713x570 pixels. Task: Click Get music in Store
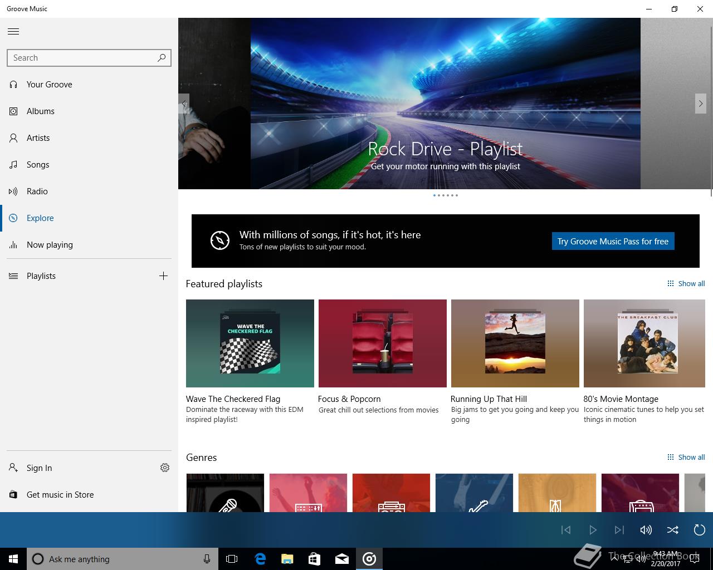(x=89, y=495)
